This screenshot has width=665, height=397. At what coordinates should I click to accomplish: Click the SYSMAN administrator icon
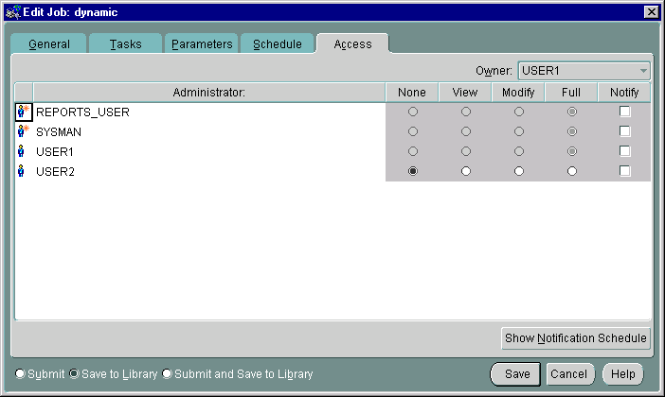(23, 131)
